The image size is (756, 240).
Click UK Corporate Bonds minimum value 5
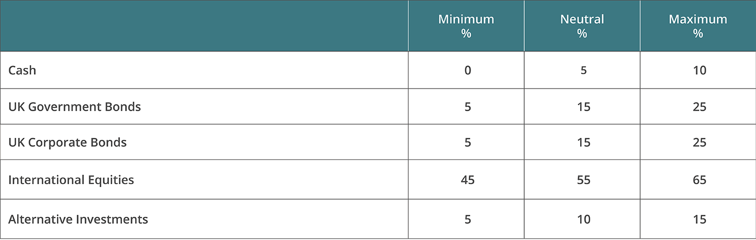click(x=468, y=142)
